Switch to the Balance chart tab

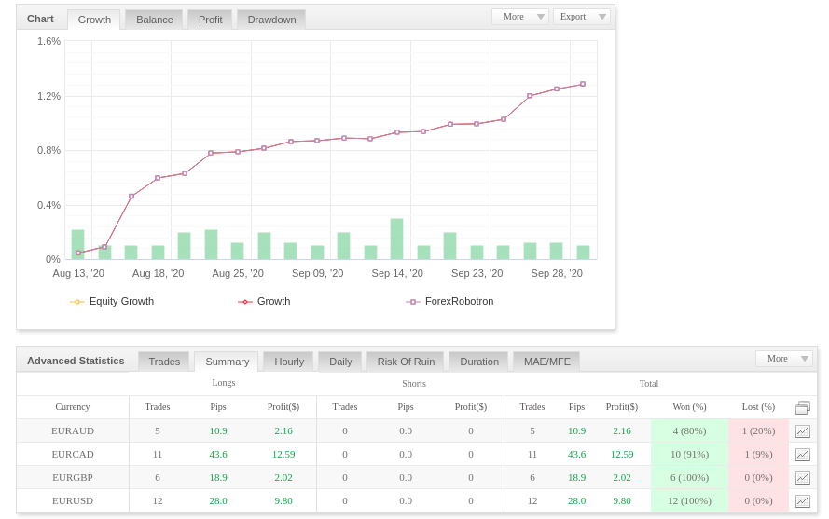pyautogui.click(x=155, y=20)
